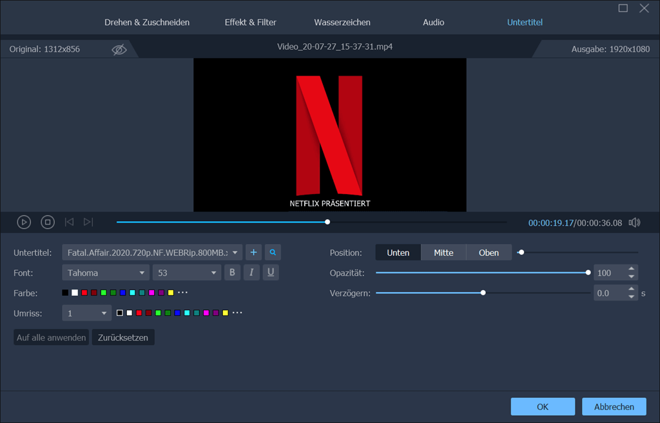Click Auf alle anwenden button
Image resolution: width=660 pixels, height=423 pixels.
click(x=52, y=337)
